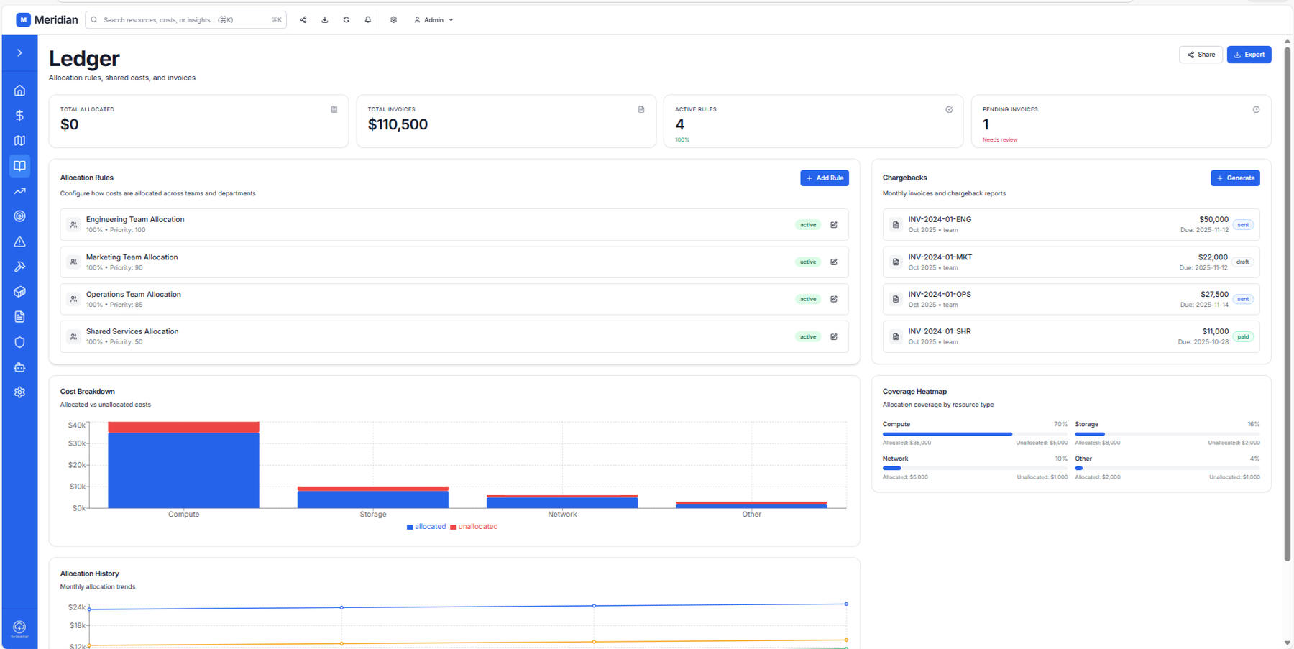Open the robot icon in sidebar

19,367
